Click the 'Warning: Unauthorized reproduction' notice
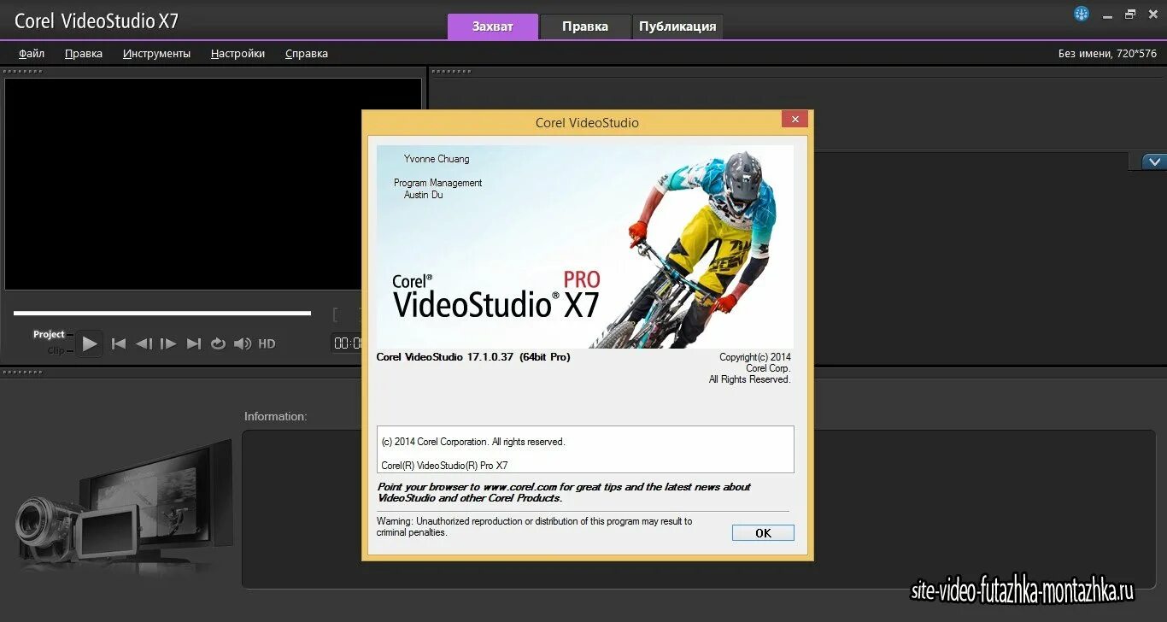This screenshot has height=622, width=1167. pos(535,526)
